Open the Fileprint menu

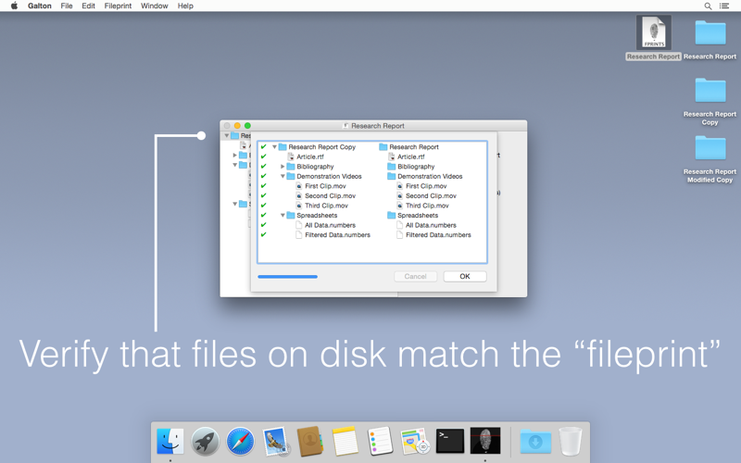click(118, 6)
